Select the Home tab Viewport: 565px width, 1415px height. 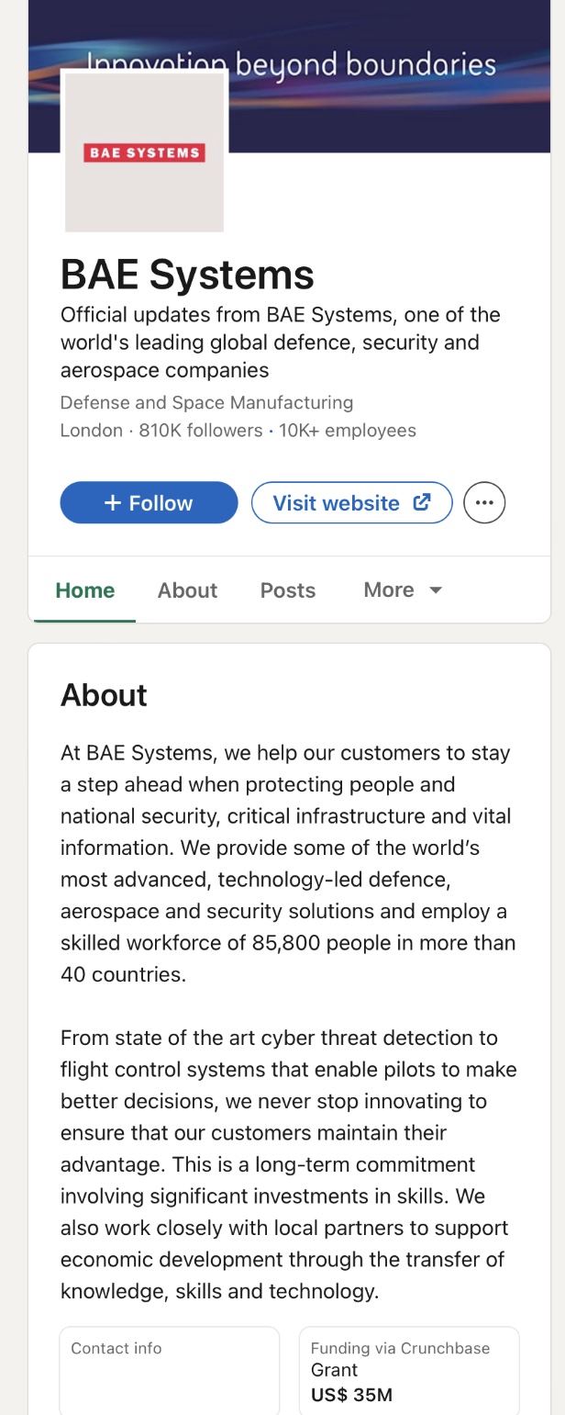(85, 590)
